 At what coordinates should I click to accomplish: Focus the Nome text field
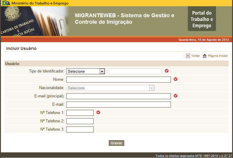(118, 80)
